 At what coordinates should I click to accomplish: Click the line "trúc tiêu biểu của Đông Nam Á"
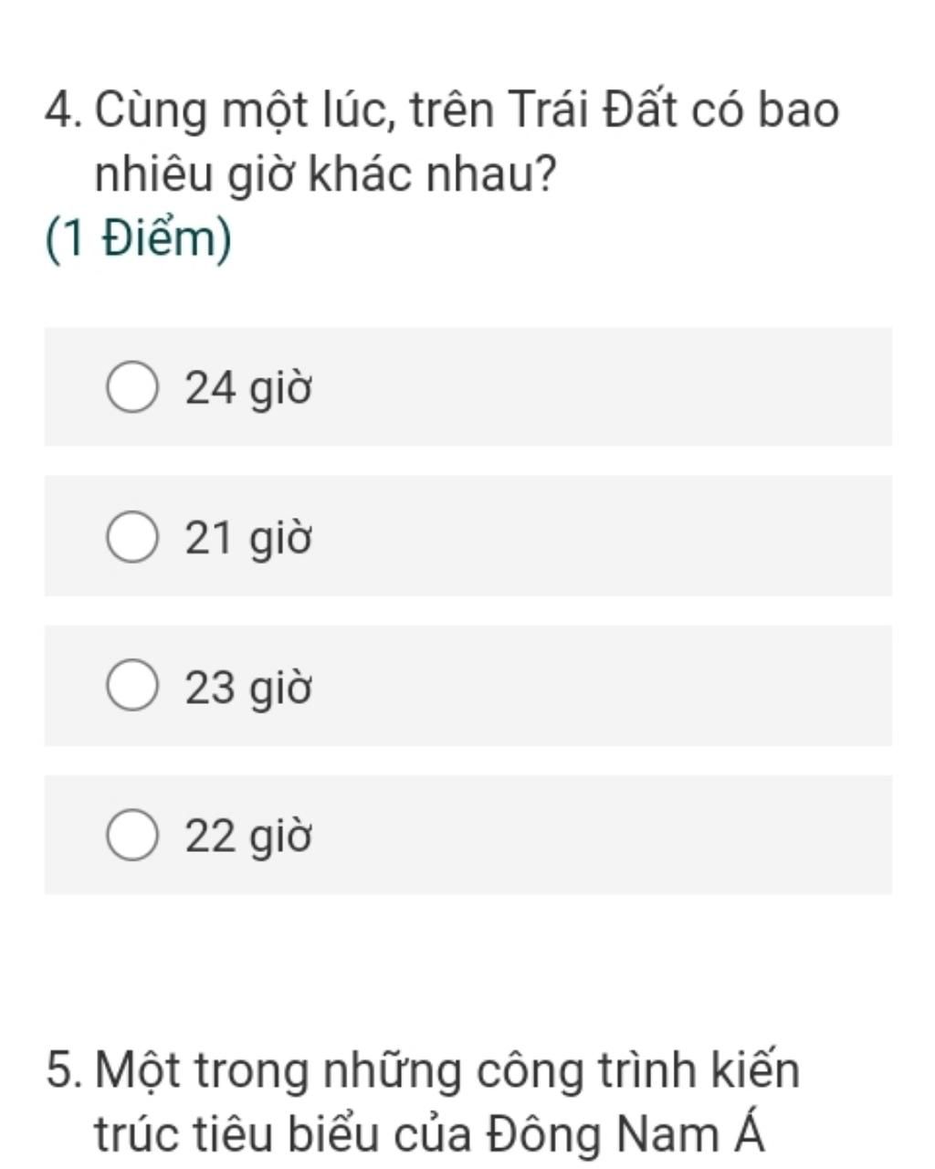coord(429,1134)
